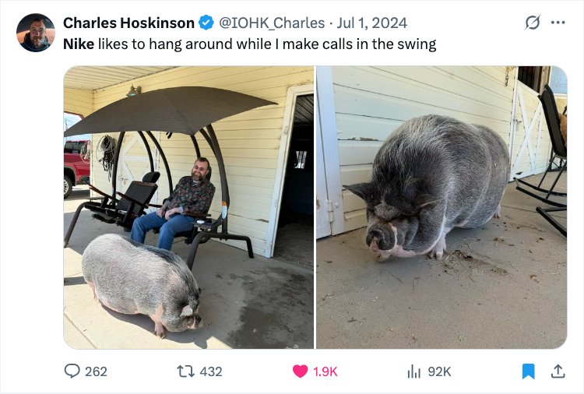Click the 92K views count
This screenshot has width=584, height=394.
[439, 371]
